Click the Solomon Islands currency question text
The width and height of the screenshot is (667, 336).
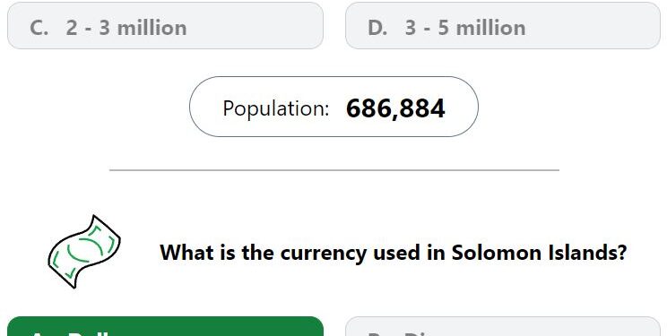pyautogui.click(x=393, y=253)
